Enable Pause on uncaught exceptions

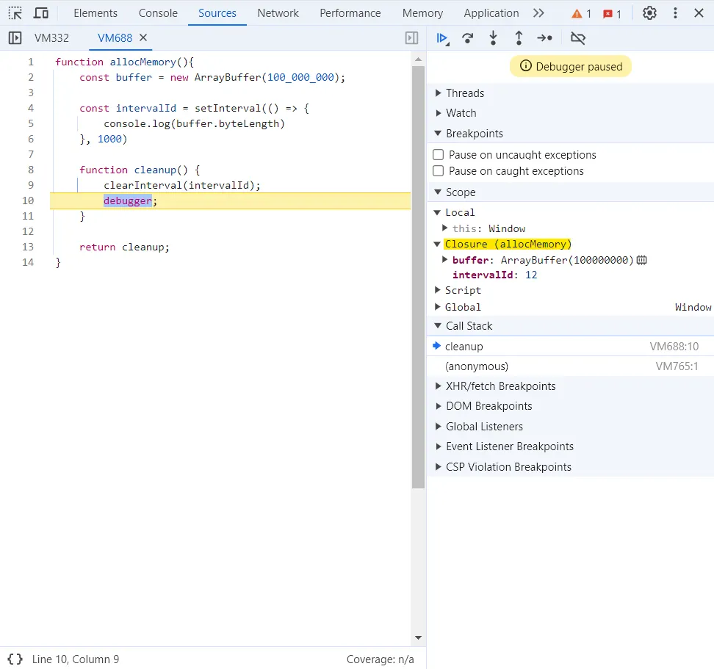(438, 154)
